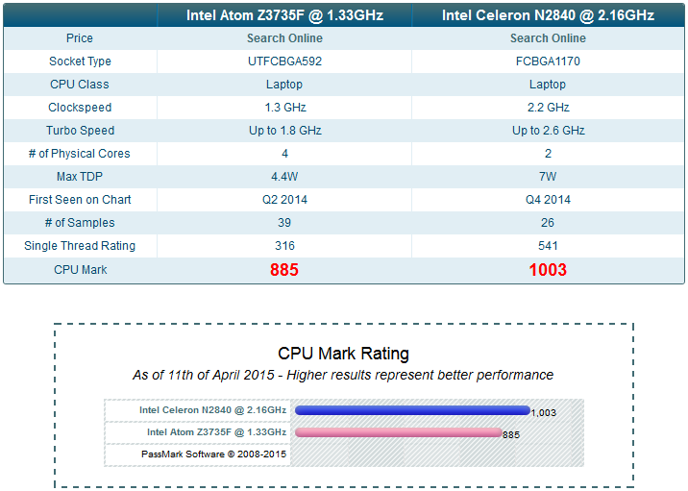
Task: Click the CPU Mark row label
Action: tap(81, 269)
